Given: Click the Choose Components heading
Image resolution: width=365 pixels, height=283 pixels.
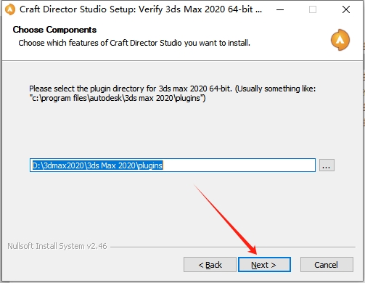Looking at the screenshot, I should point(54,30).
